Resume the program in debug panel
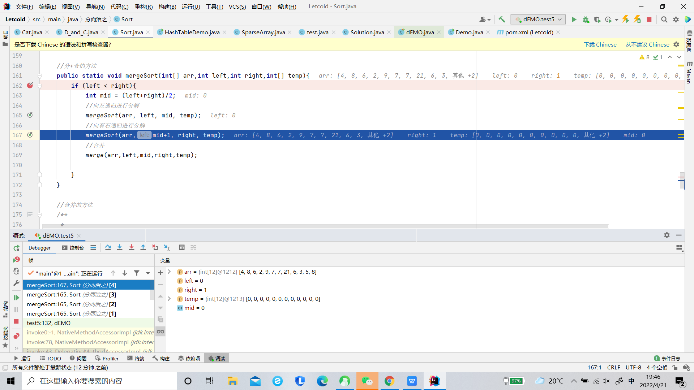Image resolution: width=694 pixels, height=390 pixels. (16, 298)
